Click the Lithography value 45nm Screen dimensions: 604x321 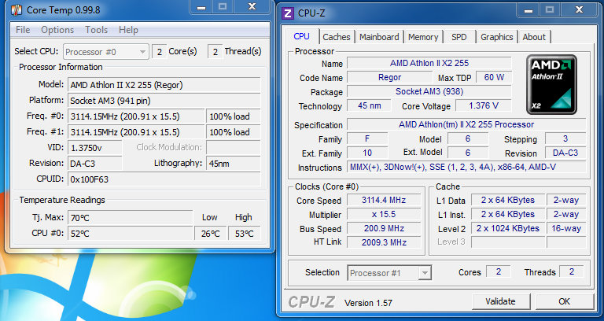click(x=234, y=164)
